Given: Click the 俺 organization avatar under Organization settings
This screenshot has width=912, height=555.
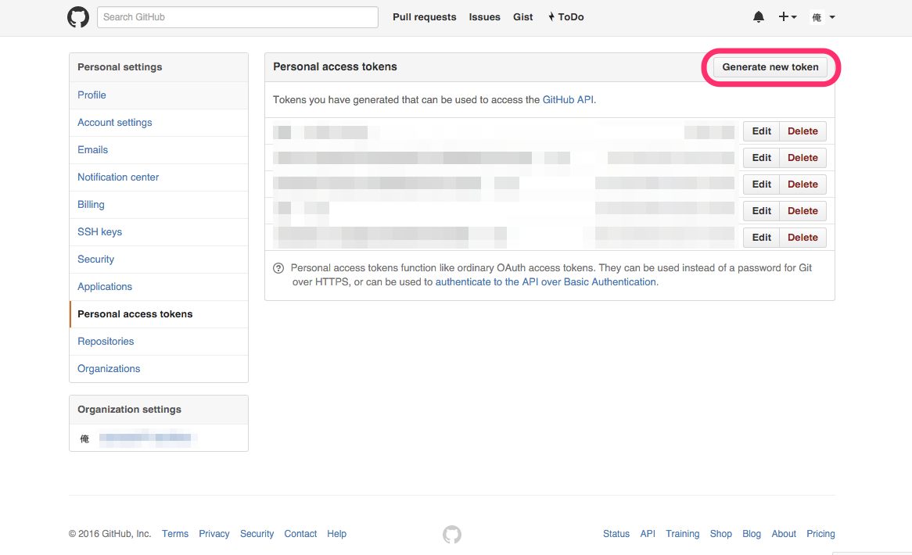Looking at the screenshot, I should (x=84, y=439).
